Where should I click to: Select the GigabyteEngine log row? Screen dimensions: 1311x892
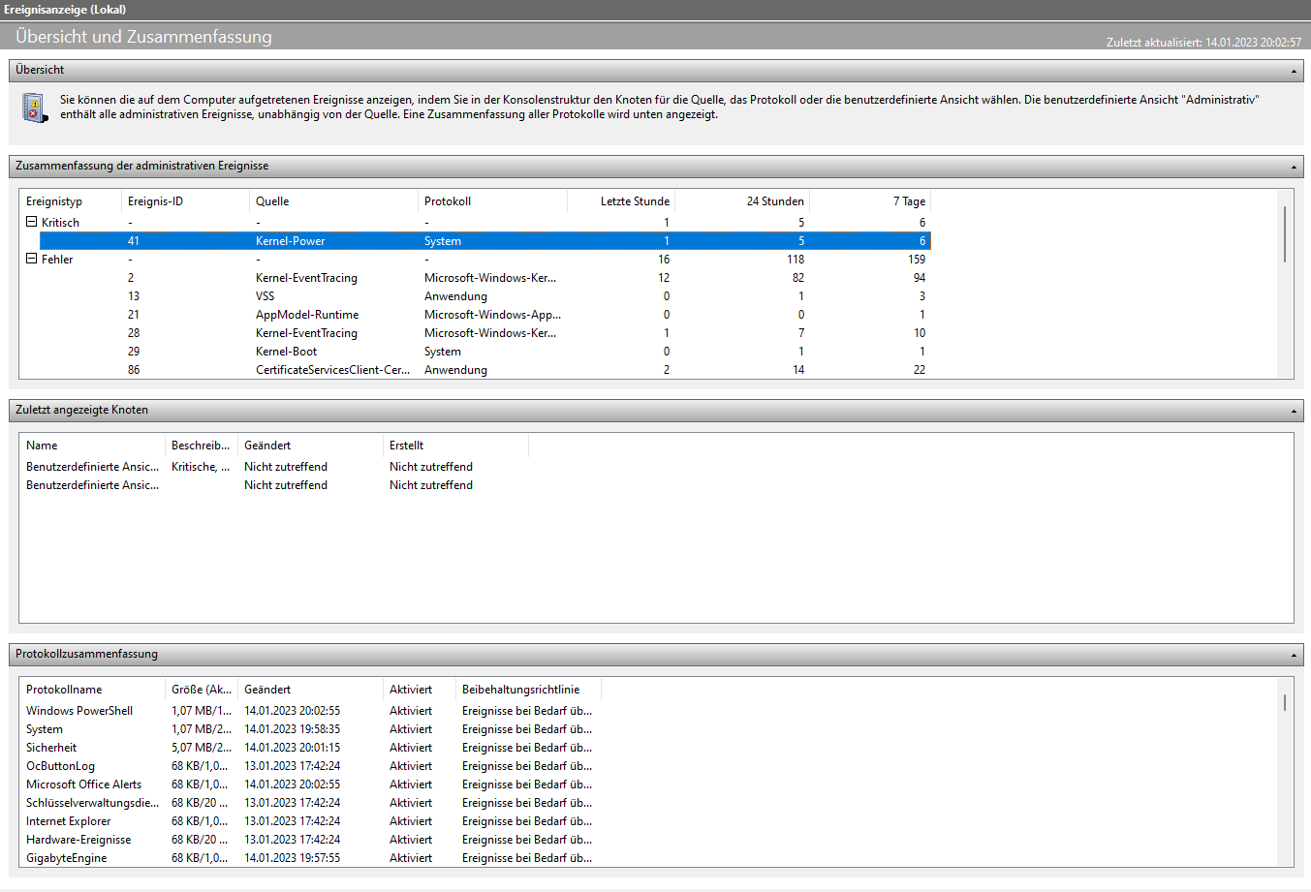pos(311,858)
